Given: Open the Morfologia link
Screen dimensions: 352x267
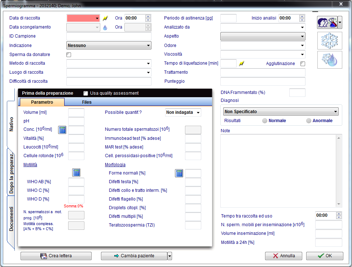Looking at the screenshot, I should 115,165.
